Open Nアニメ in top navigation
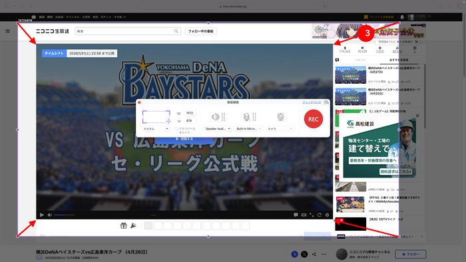466x262 pixels. coord(106,17)
